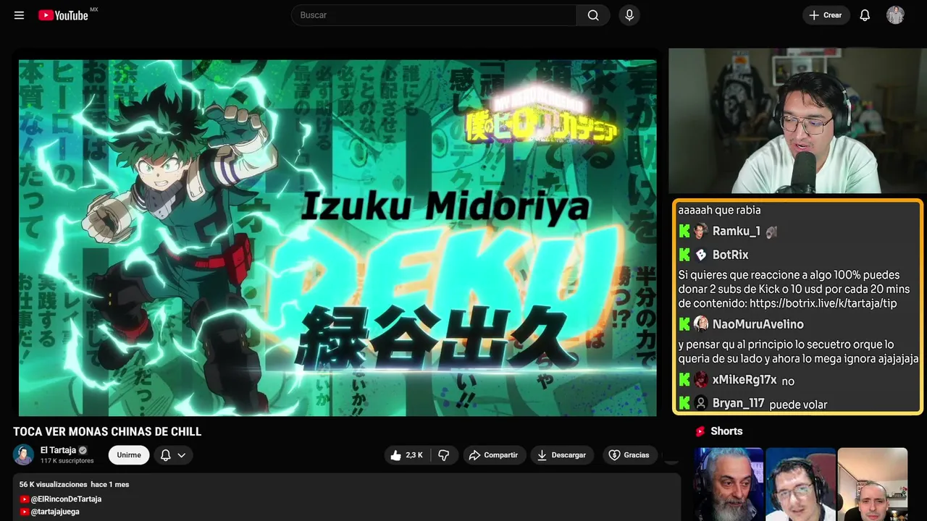Click Bryan_117 chat avatar
Screen dimensions: 927x521
pos(700,403)
